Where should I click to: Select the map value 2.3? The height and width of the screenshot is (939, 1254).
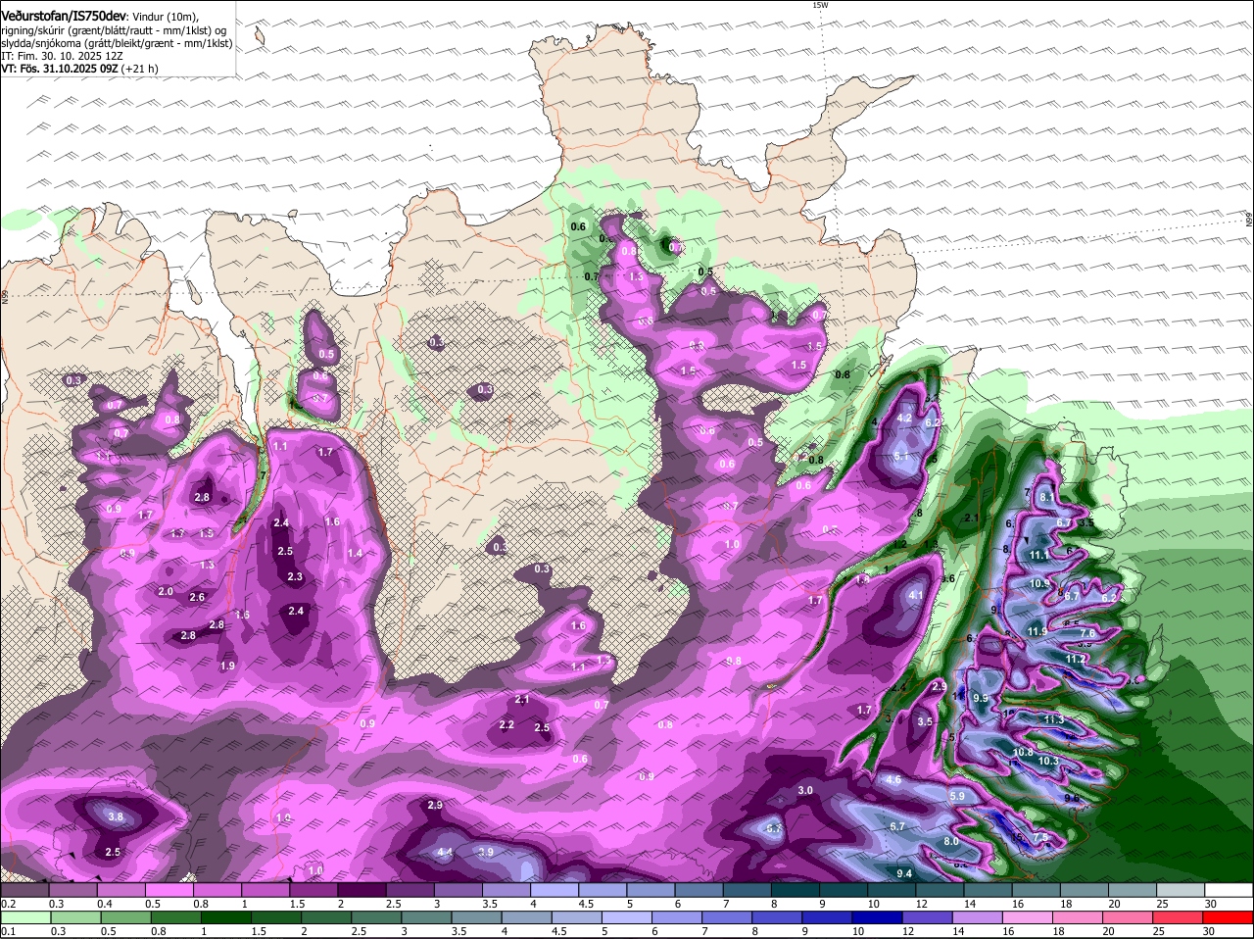(x=295, y=577)
